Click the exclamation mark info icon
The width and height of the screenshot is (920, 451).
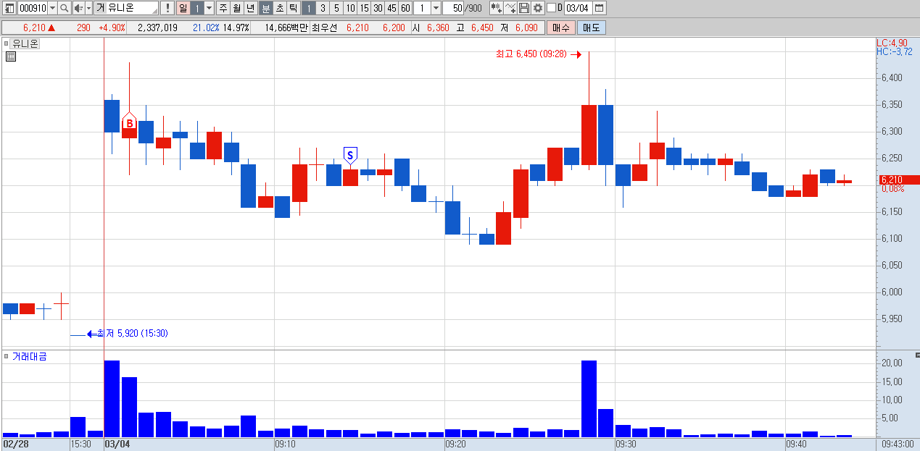pos(167,8)
